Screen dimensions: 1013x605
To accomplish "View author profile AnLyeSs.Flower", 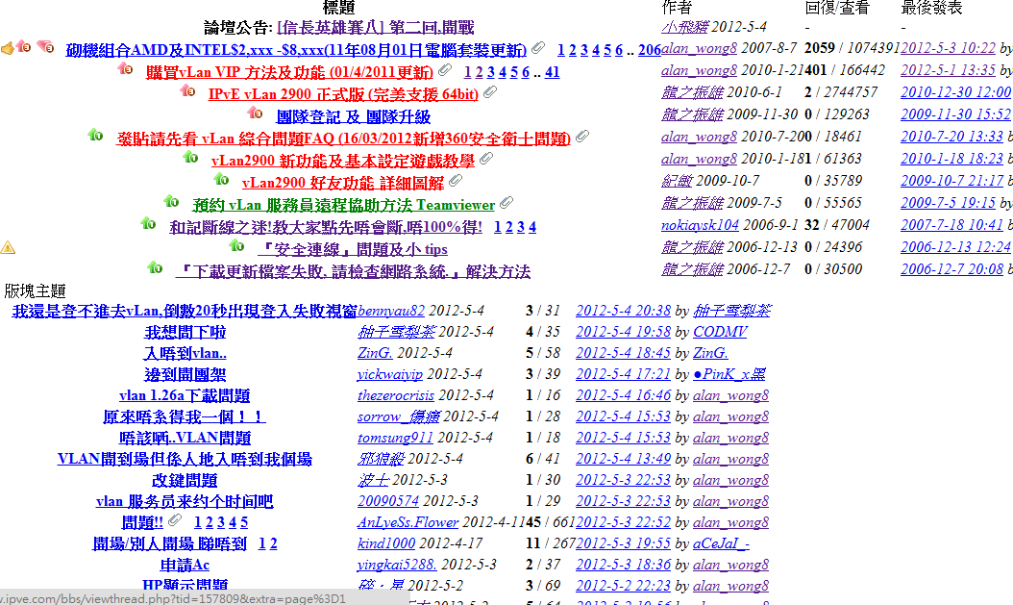I will [408, 522].
